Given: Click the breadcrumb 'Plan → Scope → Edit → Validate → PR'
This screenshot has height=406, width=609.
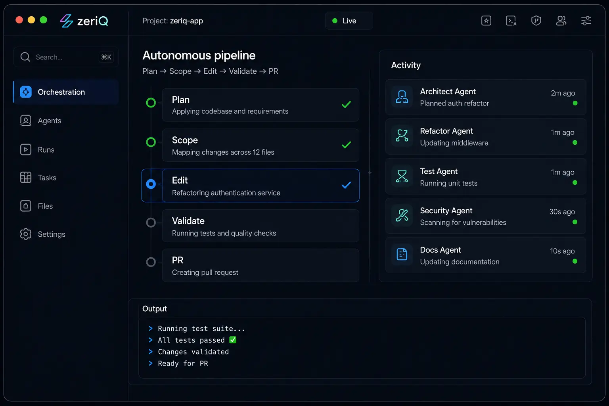Looking at the screenshot, I should pos(210,71).
